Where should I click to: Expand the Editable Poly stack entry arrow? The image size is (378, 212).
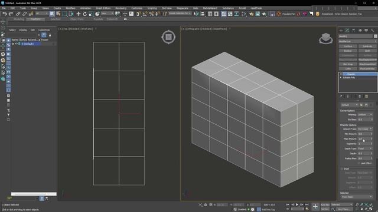click(341, 78)
